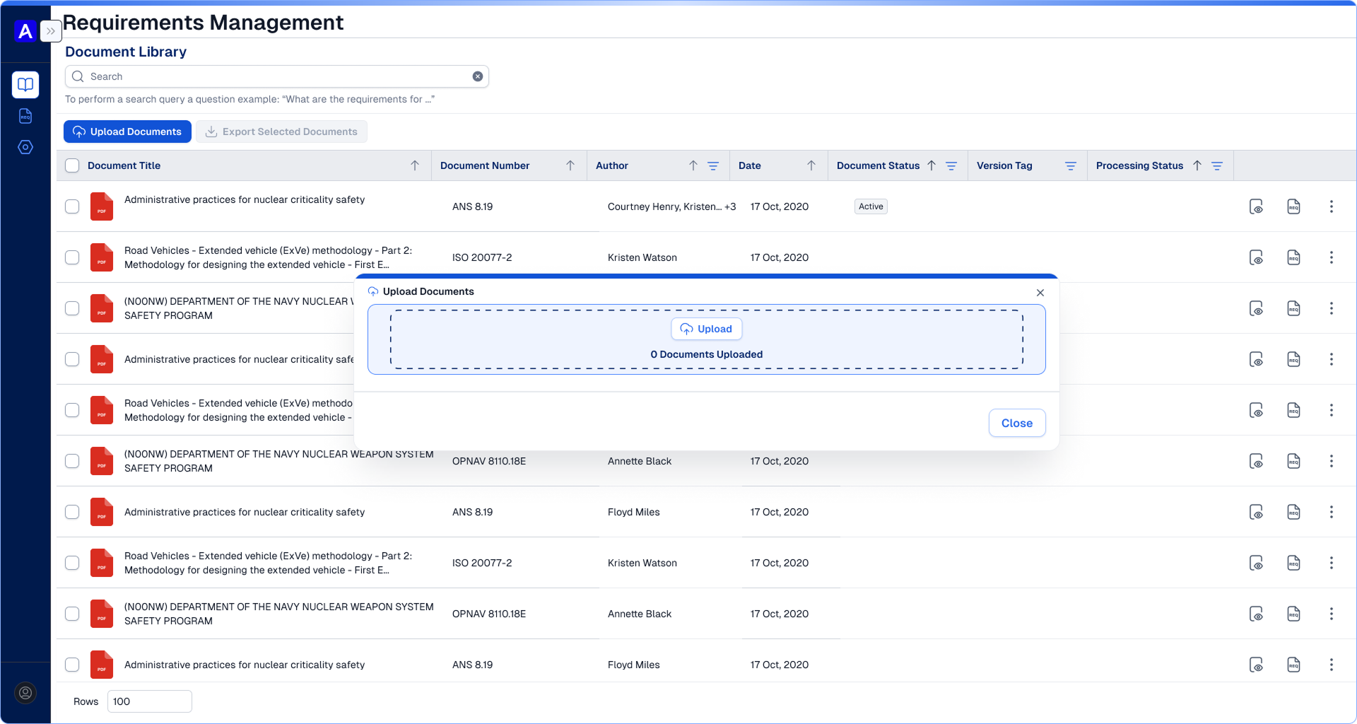Check the first OPNAV 8110.18E row checkbox
This screenshot has width=1357, height=724.
tap(72, 461)
